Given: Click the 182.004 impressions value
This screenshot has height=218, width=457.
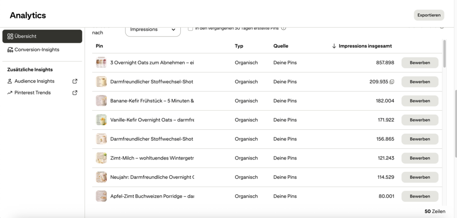Looking at the screenshot, I should point(385,101).
